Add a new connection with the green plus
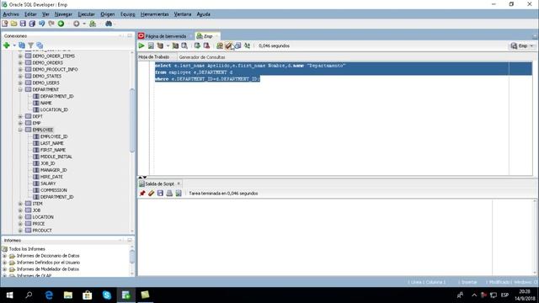The height and width of the screenshot is (303, 539). coord(6,45)
